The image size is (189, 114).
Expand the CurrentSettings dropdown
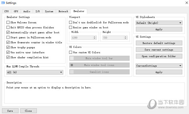159,66
